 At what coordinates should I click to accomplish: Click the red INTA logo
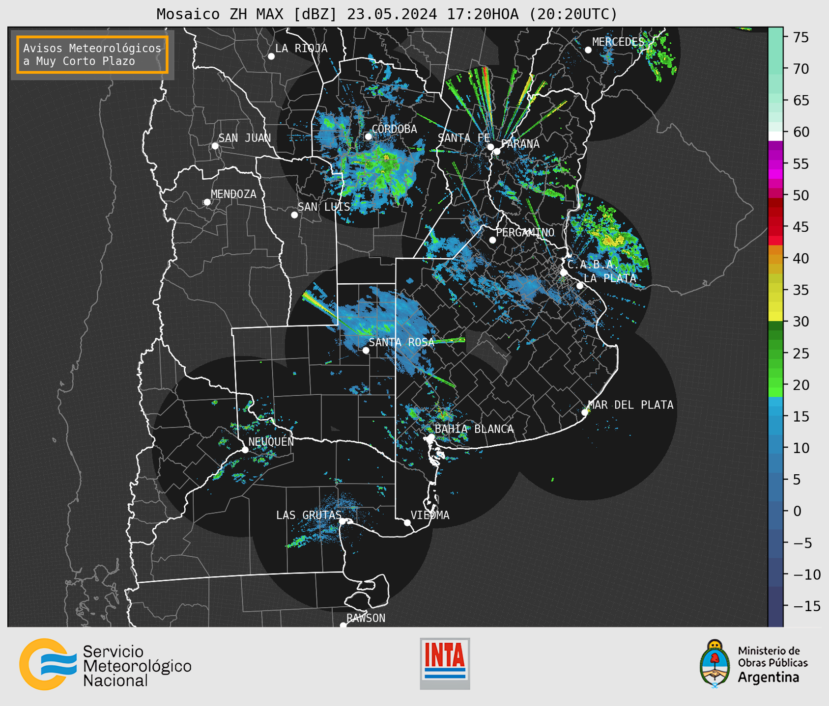point(445,663)
